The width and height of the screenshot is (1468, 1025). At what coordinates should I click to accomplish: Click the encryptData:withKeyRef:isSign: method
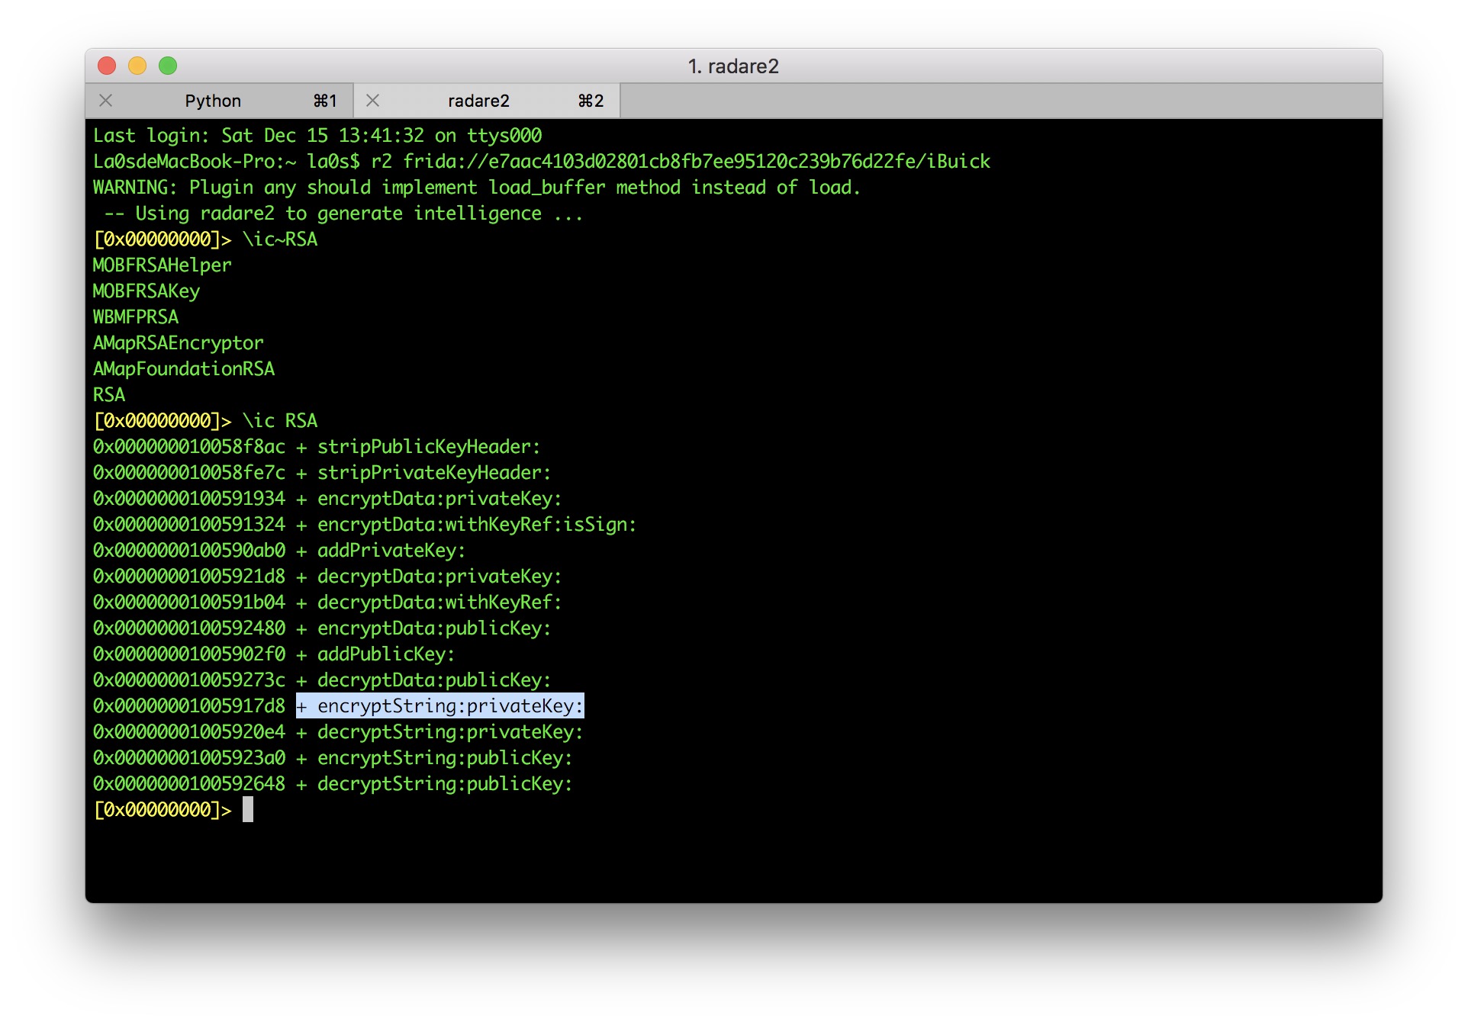click(x=476, y=525)
